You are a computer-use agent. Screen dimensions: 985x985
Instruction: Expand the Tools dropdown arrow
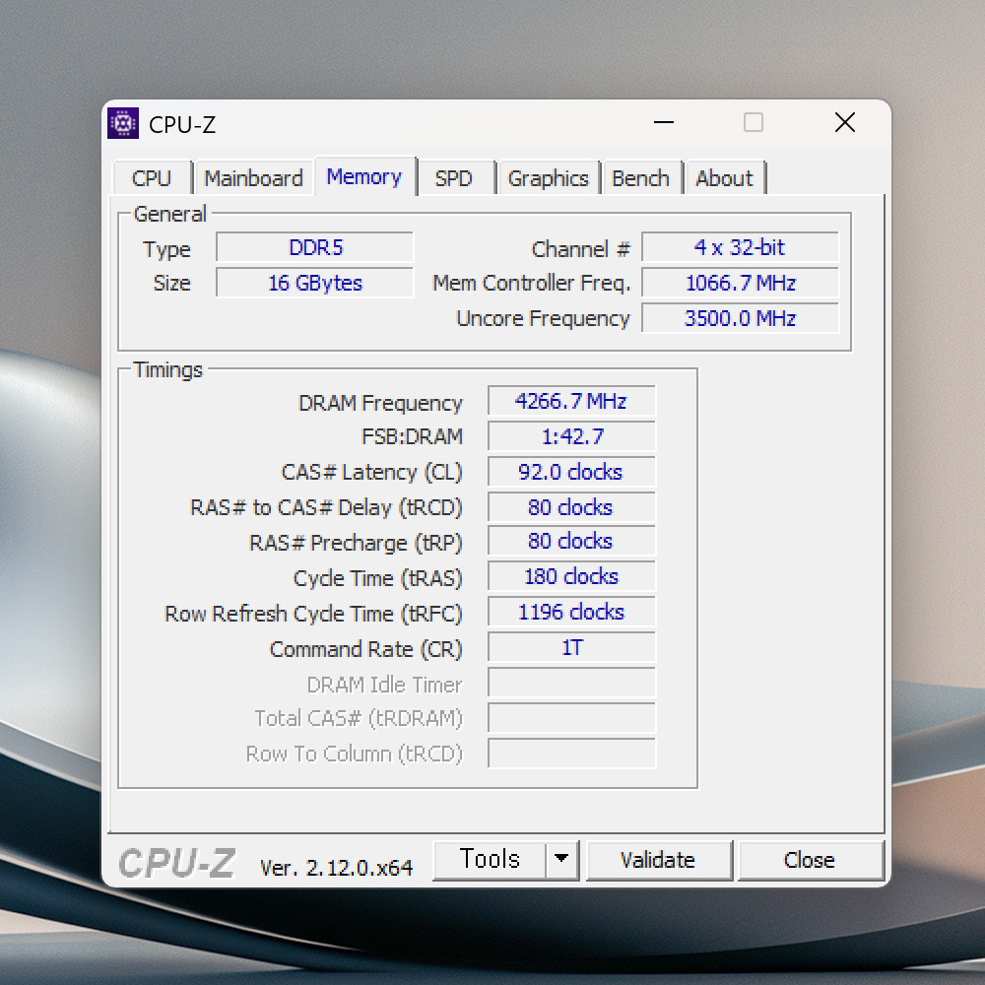[561, 859]
